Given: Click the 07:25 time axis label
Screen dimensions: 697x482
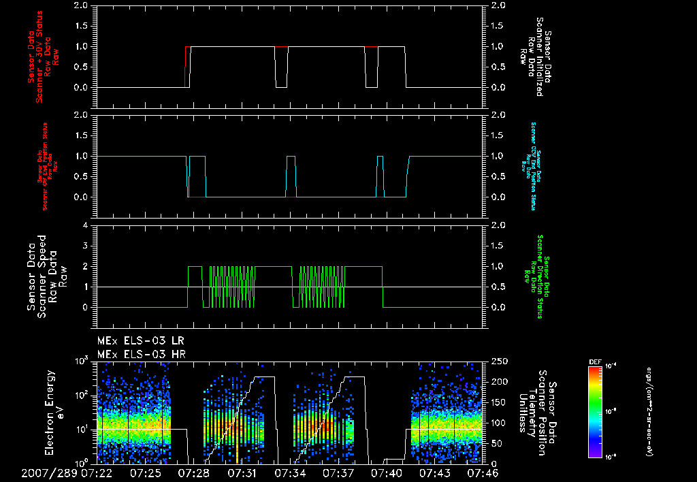Looking at the screenshot, I should 146,473.
